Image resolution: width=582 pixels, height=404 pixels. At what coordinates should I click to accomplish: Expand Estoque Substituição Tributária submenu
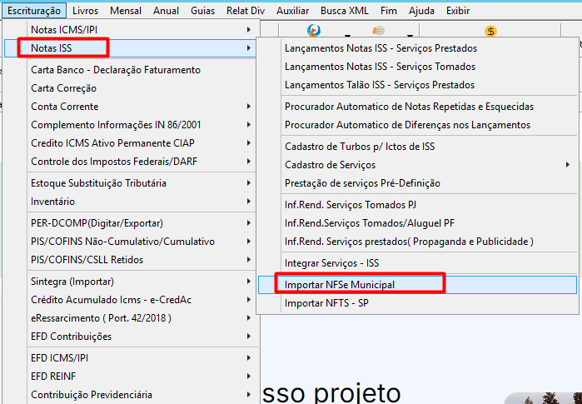point(130,183)
